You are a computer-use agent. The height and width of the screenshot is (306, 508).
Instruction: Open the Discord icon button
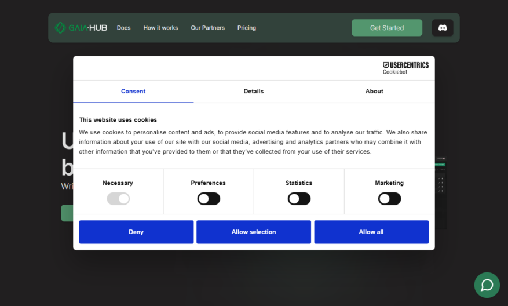click(x=443, y=28)
